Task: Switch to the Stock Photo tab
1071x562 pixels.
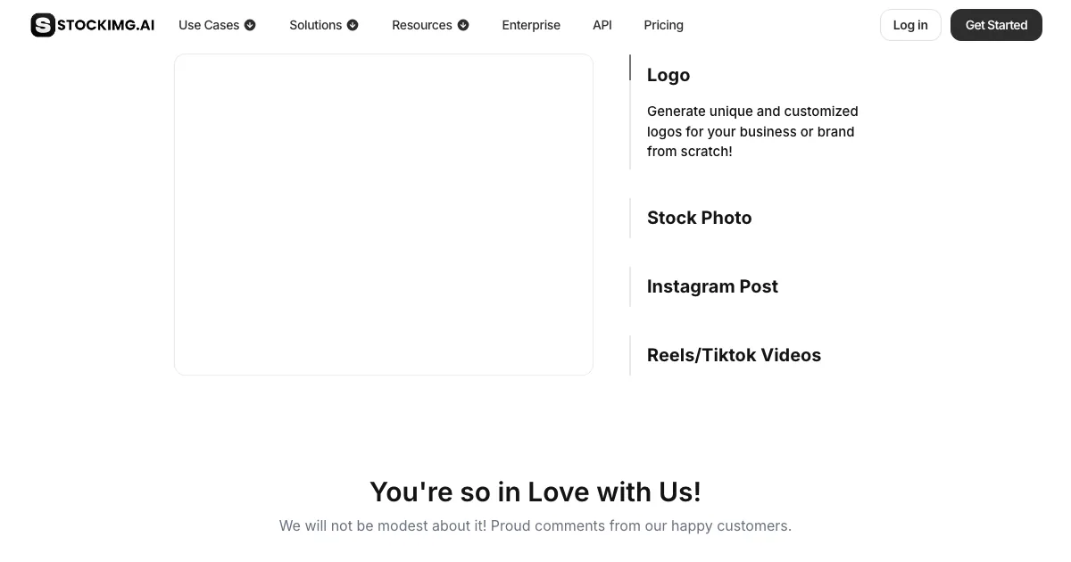Action: tap(699, 218)
